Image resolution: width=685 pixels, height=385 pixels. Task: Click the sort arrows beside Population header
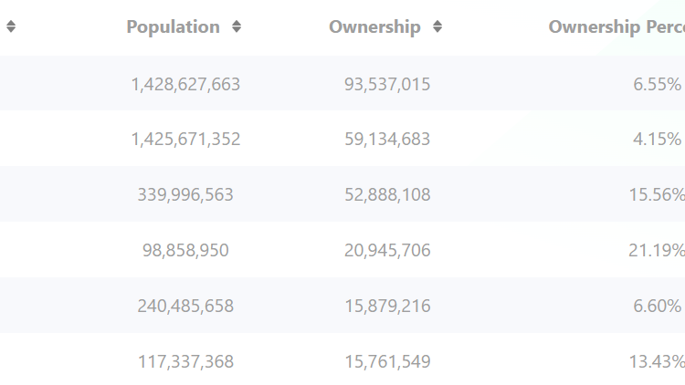pyautogui.click(x=237, y=27)
